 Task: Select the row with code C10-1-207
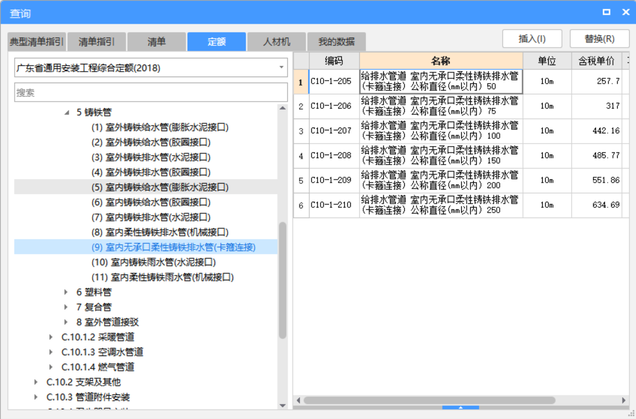tap(331, 131)
